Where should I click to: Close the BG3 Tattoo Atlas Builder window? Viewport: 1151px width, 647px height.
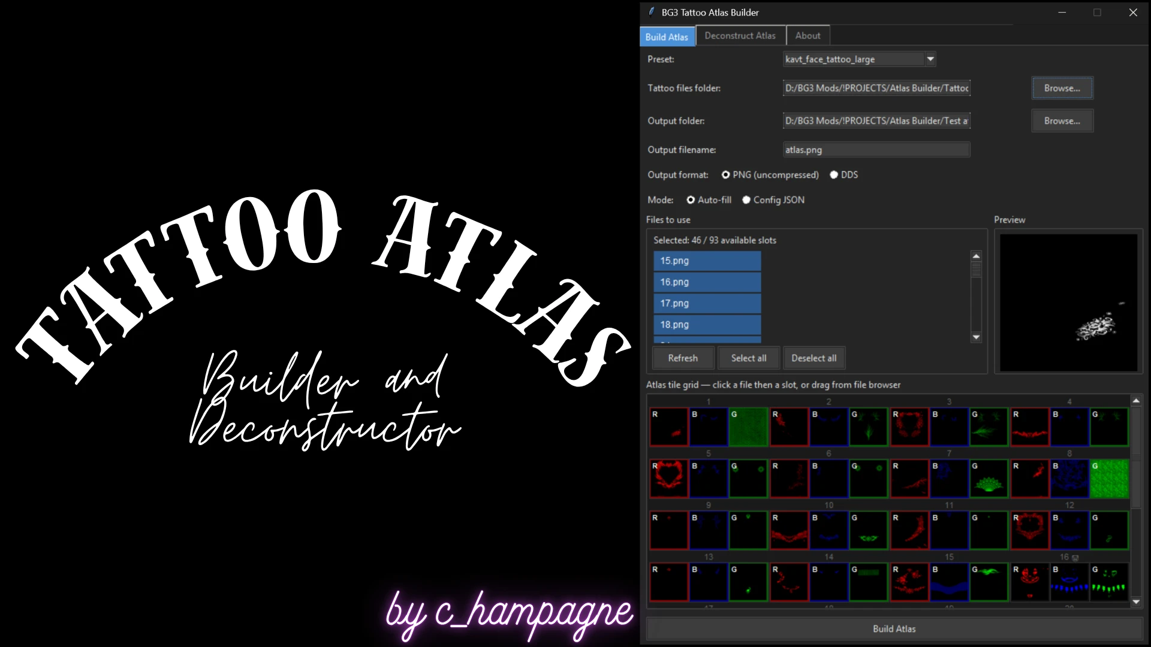(1133, 12)
